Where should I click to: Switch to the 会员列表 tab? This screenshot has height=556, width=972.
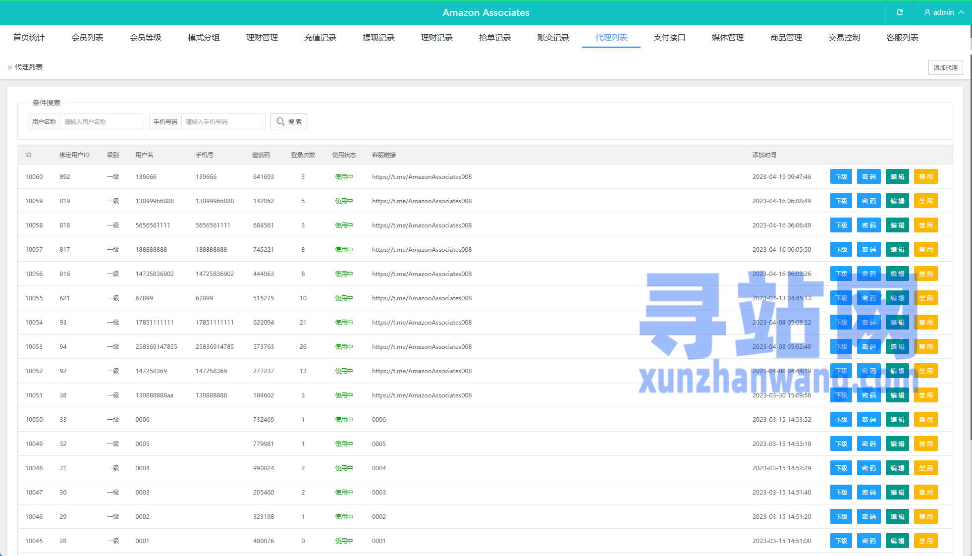87,37
